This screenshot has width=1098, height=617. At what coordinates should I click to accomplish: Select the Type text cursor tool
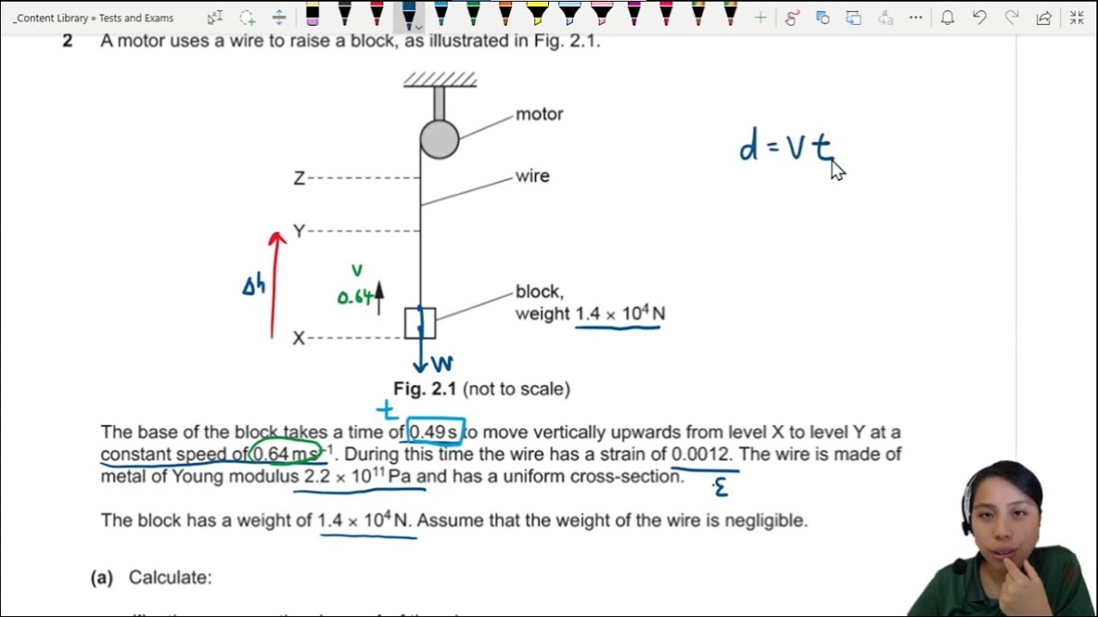click(214, 17)
